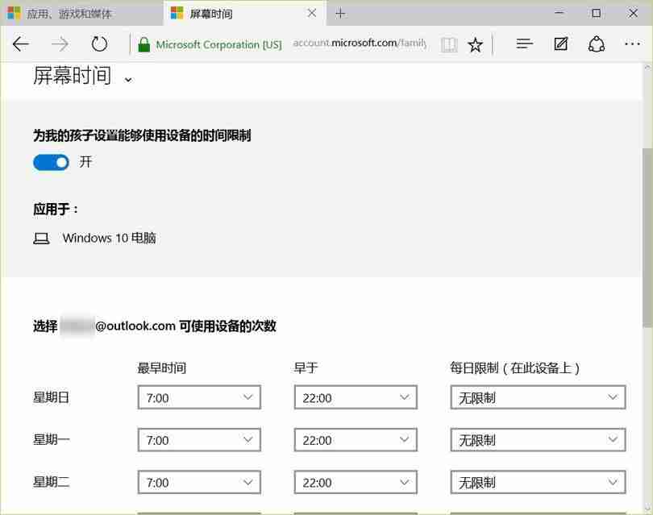This screenshot has width=653, height=515.
Task: Select the 屏幕时间 tab
Action: pos(245,14)
